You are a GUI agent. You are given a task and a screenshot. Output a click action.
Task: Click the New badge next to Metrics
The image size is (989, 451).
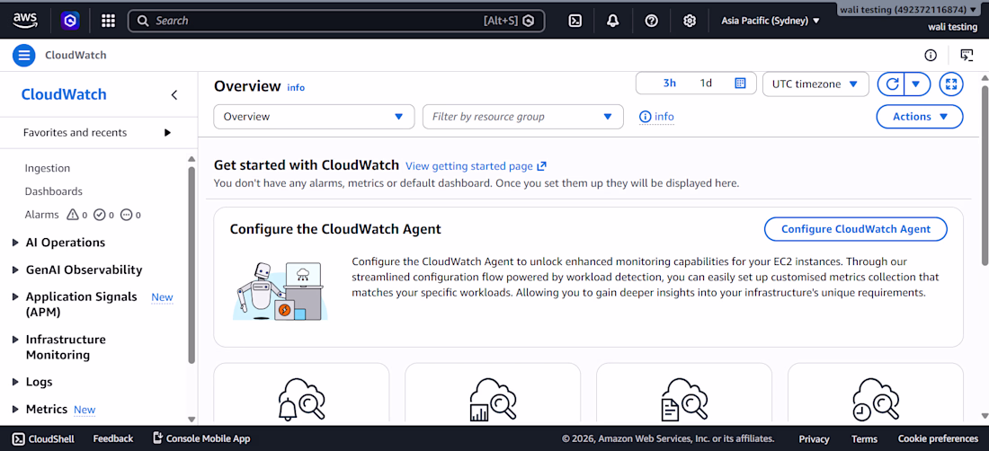[x=85, y=410]
